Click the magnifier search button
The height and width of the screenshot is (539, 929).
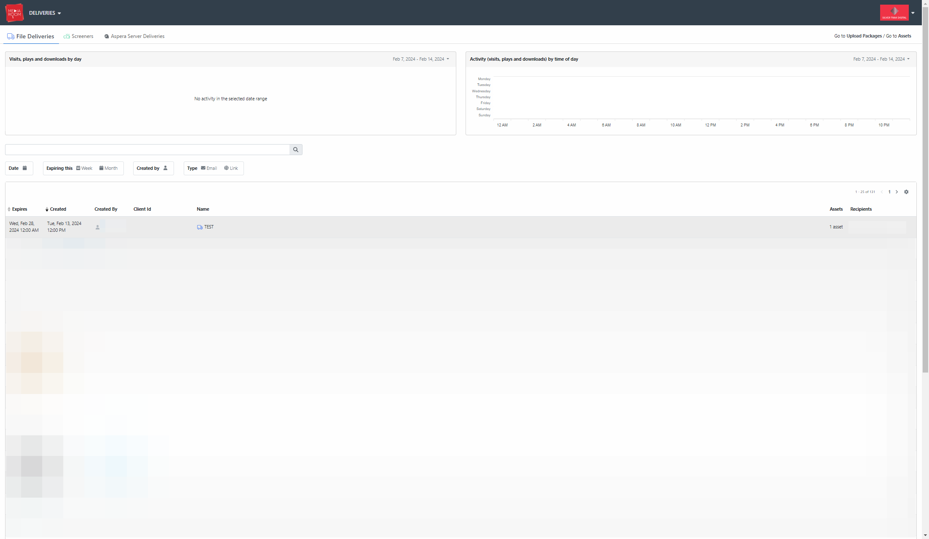pos(296,150)
